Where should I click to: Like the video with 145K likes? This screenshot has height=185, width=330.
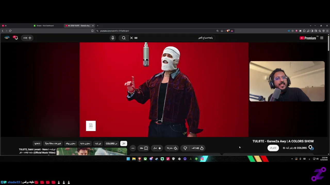pos(197,148)
